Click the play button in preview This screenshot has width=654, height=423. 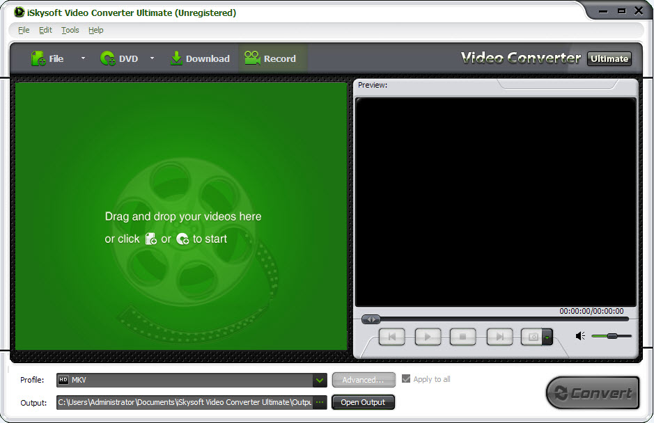point(428,337)
